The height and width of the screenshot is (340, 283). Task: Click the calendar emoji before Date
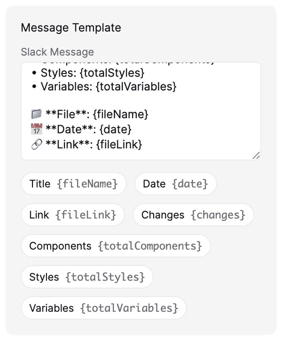[x=36, y=129]
